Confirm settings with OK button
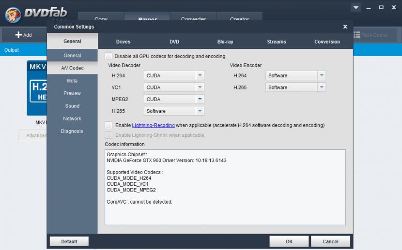 pos(289,241)
